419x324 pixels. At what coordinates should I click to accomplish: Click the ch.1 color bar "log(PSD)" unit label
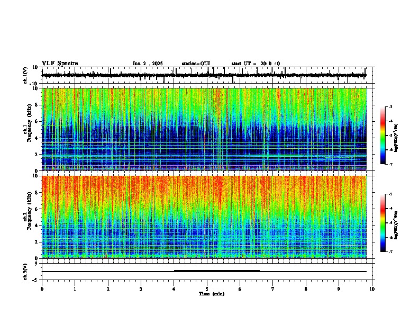[396, 138]
